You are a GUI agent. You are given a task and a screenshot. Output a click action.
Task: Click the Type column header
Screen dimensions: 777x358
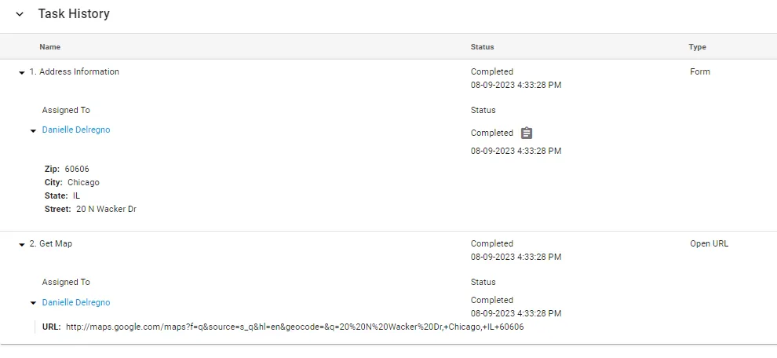pyautogui.click(x=698, y=47)
